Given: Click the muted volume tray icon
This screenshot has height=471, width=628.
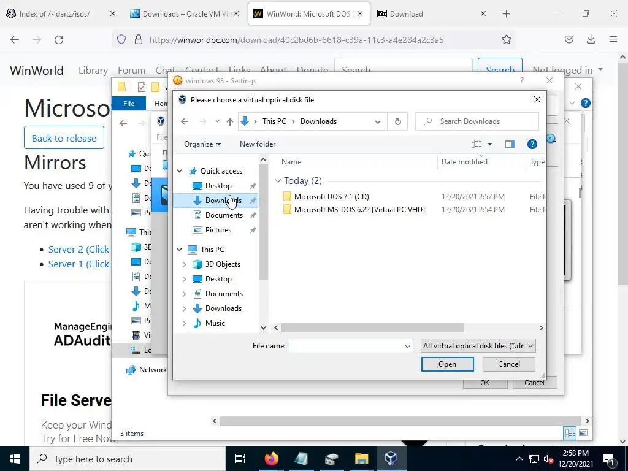Looking at the screenshot, I should pos(548,459).
